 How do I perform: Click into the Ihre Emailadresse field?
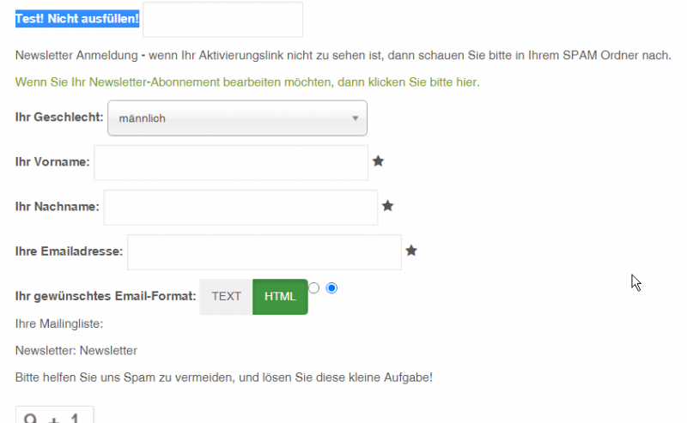point(264,251)
